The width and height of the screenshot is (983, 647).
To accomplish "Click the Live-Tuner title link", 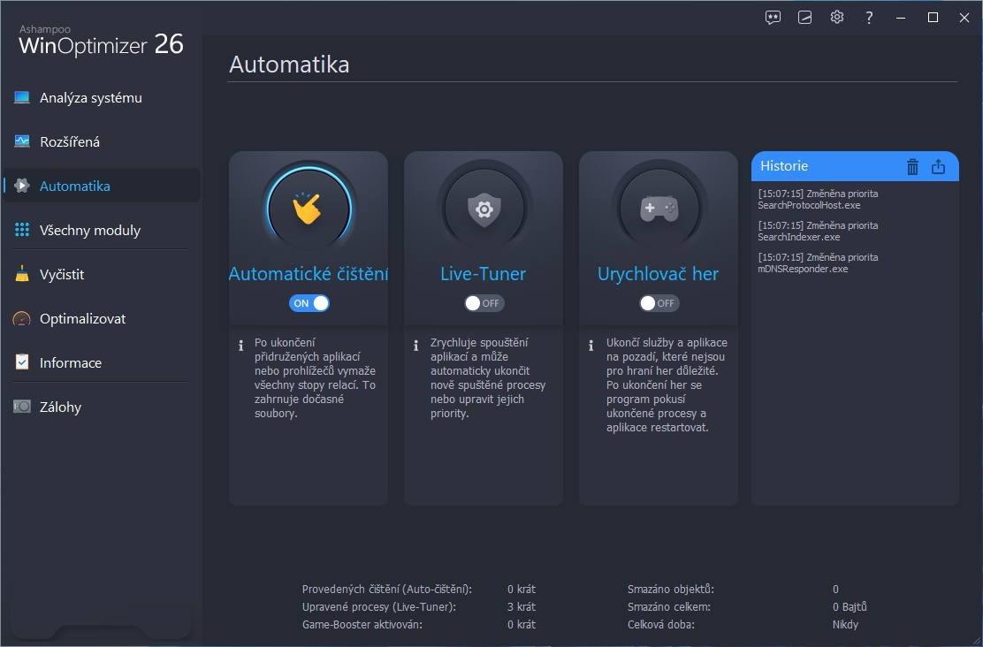I will pos(484,274).
